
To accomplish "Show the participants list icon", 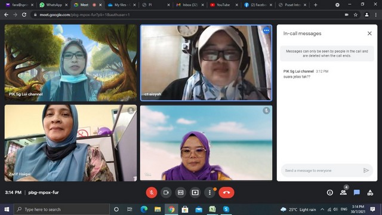I will pos(344,192).
